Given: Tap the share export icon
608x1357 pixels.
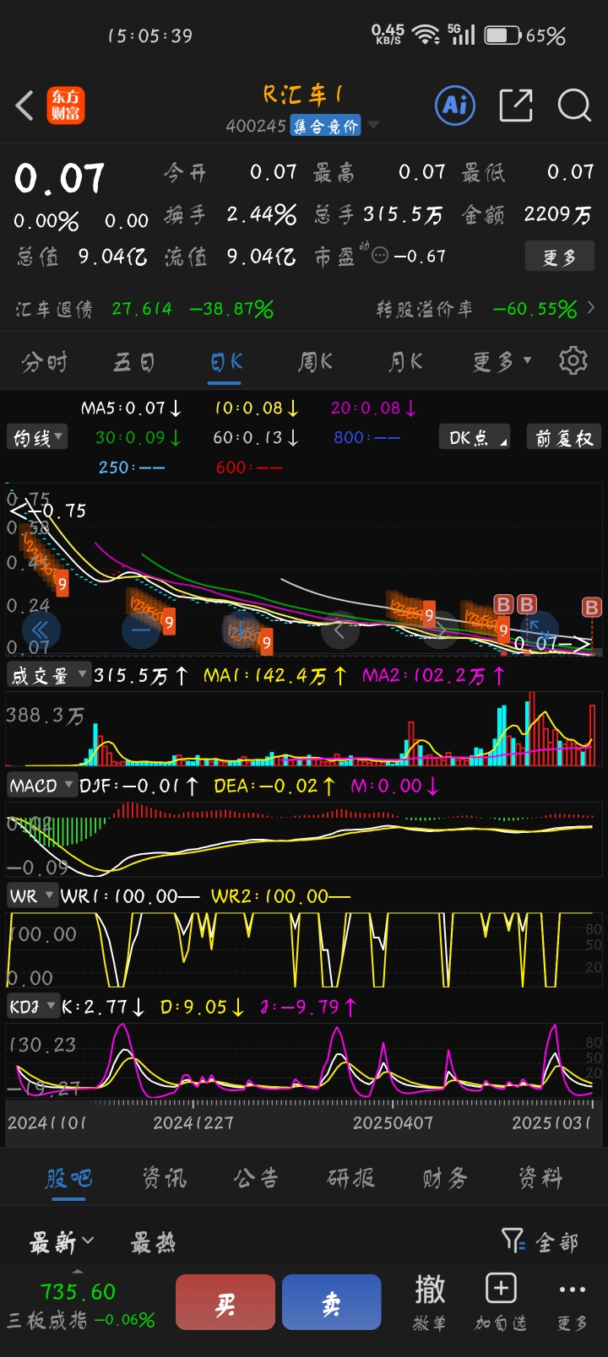Looking at the screenshot, I should coord(516,105).
